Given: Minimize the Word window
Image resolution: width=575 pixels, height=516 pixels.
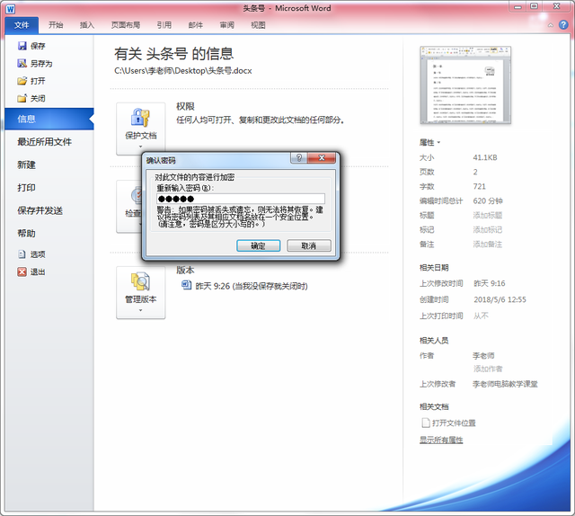Looking at the screenshot, I should pyautogui.click(x=517, y=6).
